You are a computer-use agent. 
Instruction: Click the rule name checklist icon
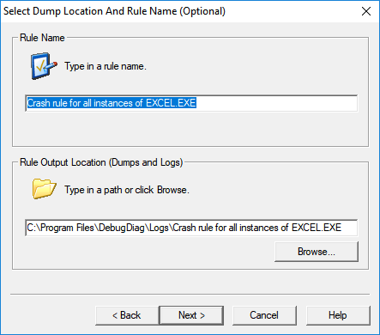click(44, 66)
